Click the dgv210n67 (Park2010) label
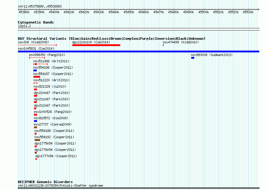Screen dimensions: 268x190 coord(52,93)
